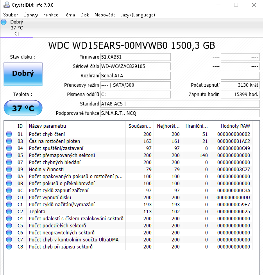The image size is (263, 275).
Task: Click the Firmware field 51.0AB51
Action: pyautogui.click(x=136, y=57)
